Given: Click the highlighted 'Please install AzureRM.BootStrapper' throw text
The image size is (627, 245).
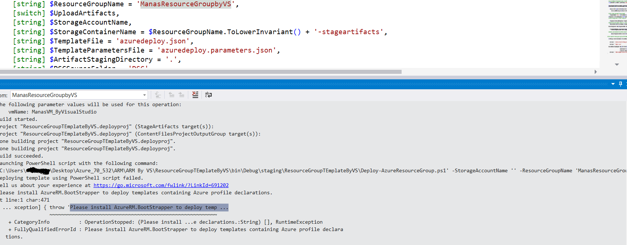Looking at the screenshot, I should click(x=149, y=208).
